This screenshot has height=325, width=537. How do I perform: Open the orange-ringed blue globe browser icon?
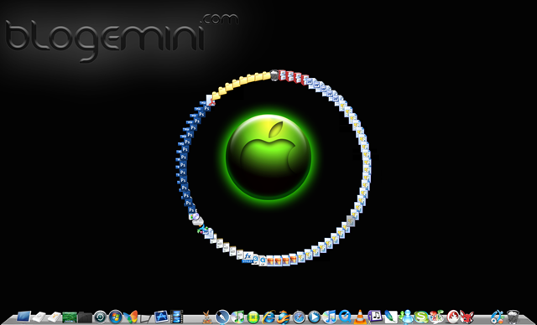(284, 317)
